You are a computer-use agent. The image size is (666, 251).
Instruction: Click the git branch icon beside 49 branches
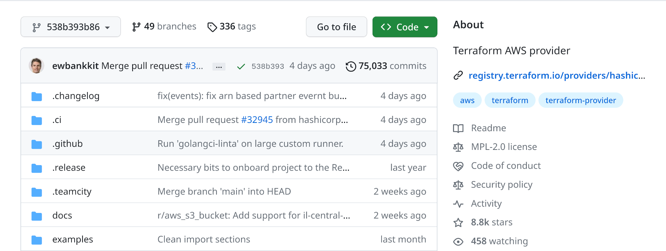[x=136, y=27]
